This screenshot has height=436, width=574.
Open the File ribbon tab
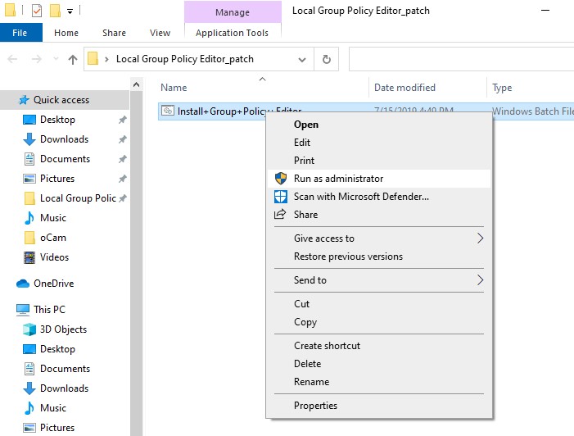click(x=20, y=33)
